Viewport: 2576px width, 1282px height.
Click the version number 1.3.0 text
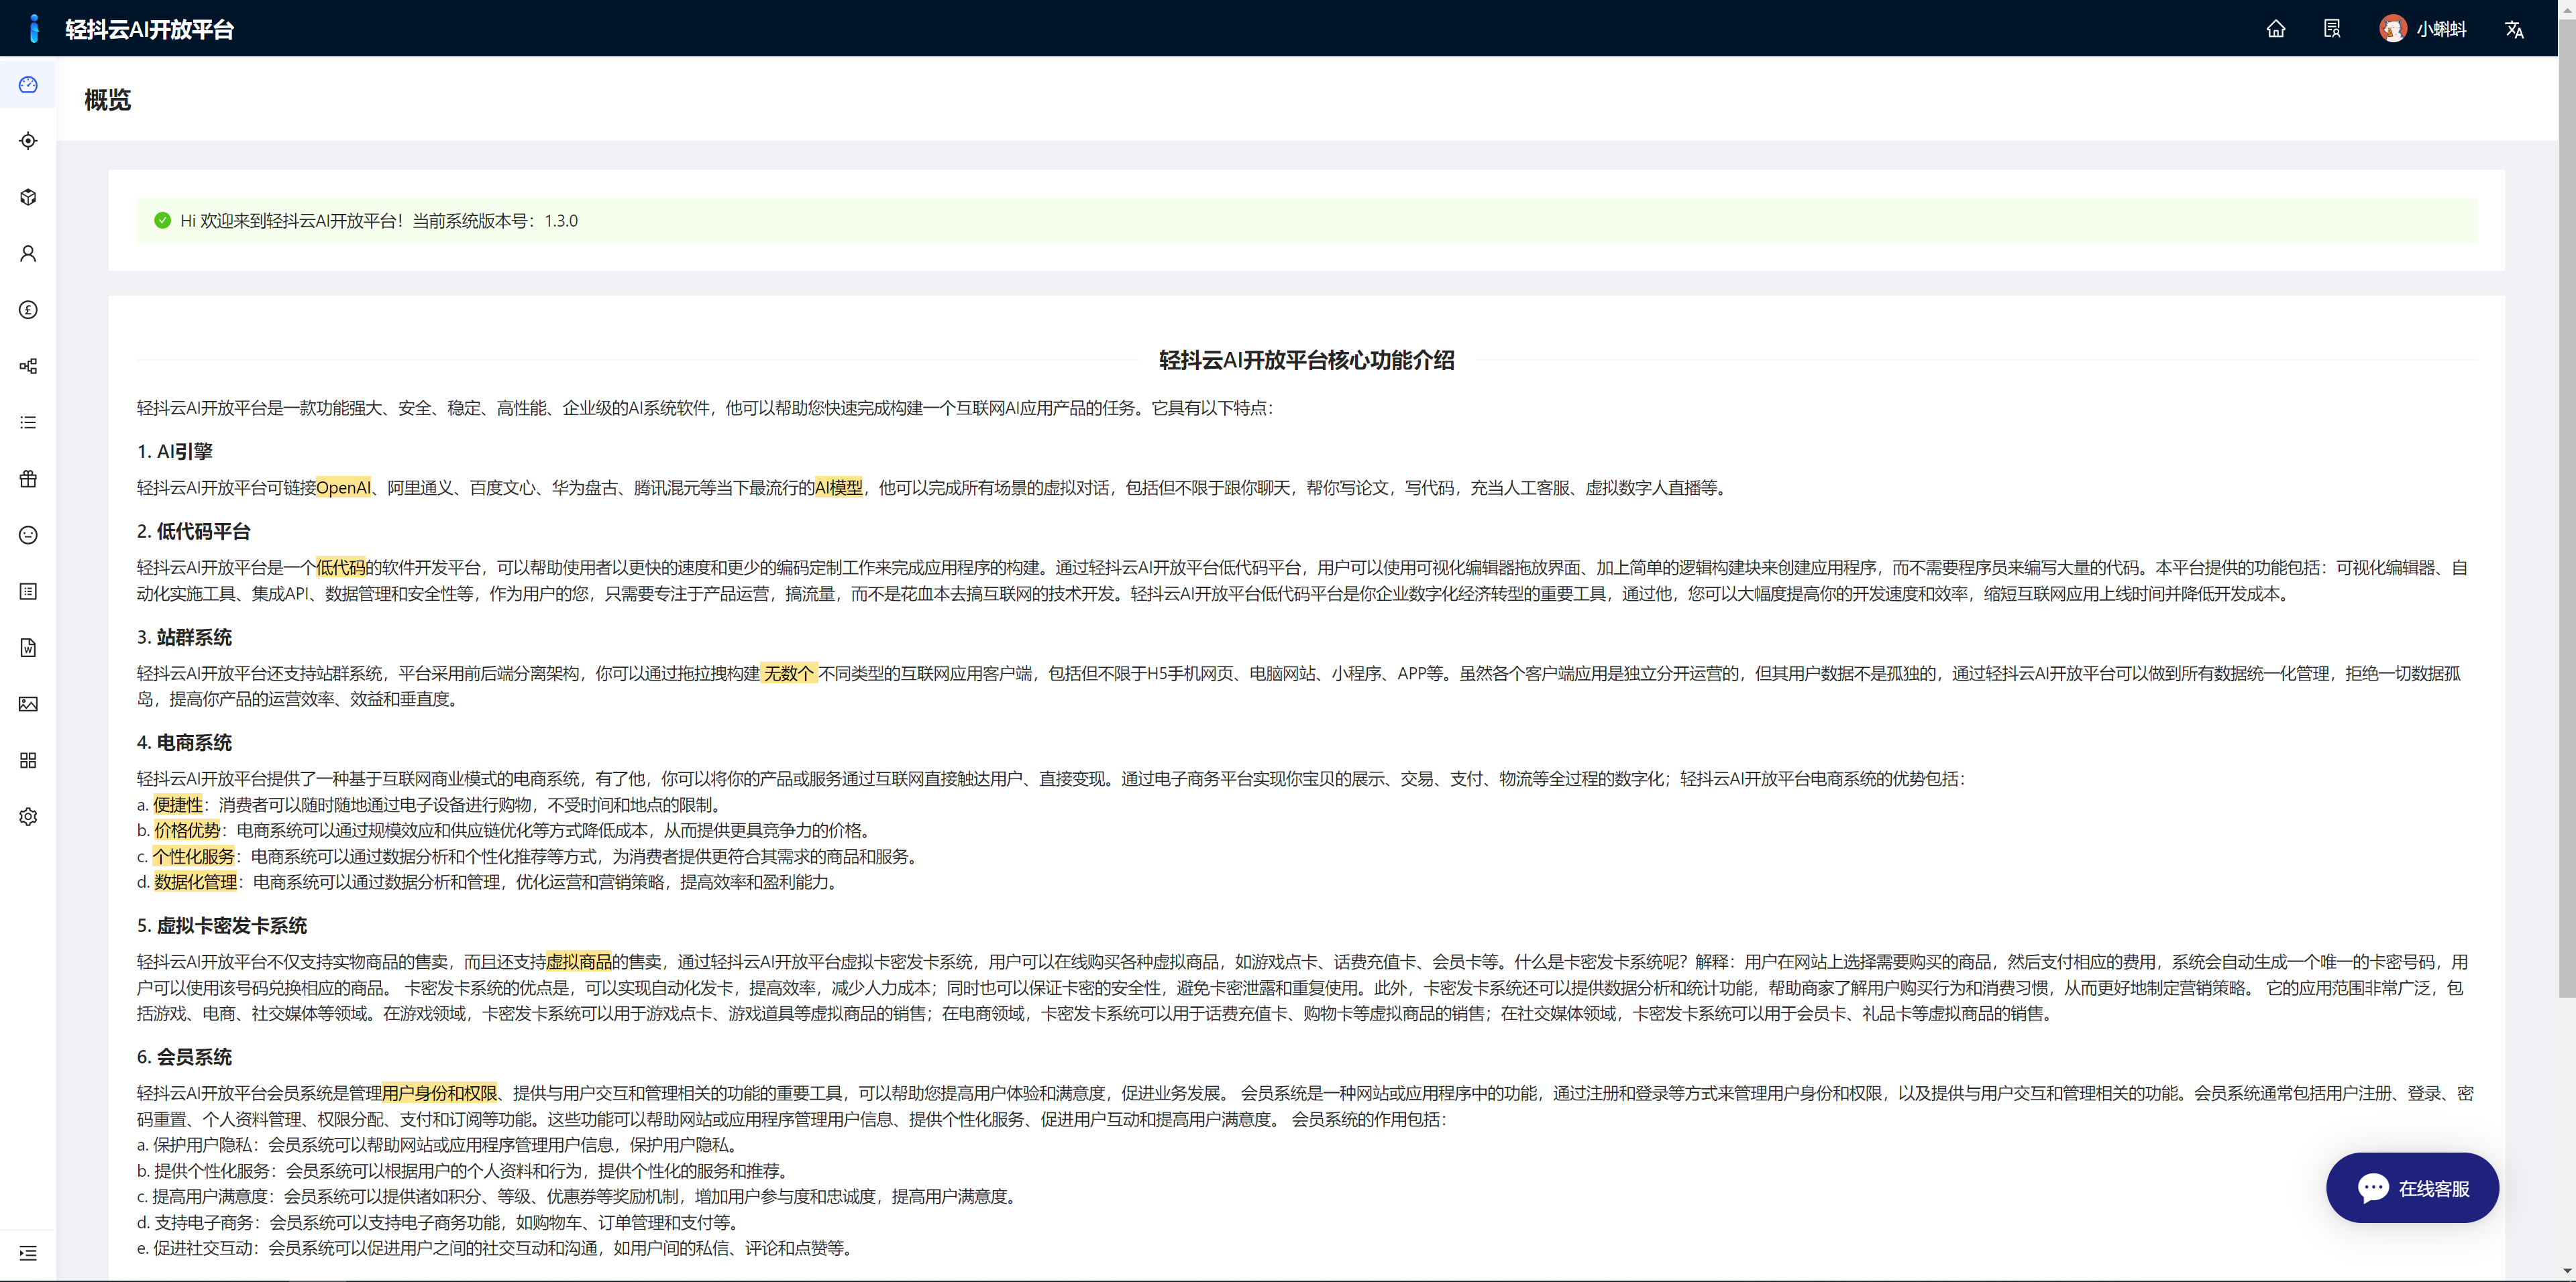(561, 221)
